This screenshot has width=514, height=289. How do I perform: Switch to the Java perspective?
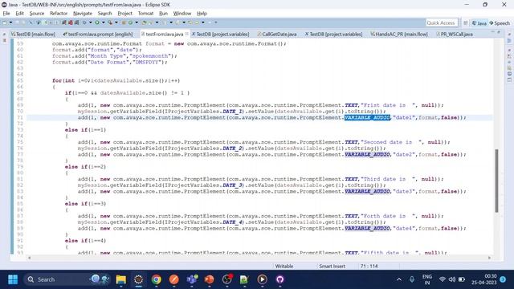click(x=479, y=23)
